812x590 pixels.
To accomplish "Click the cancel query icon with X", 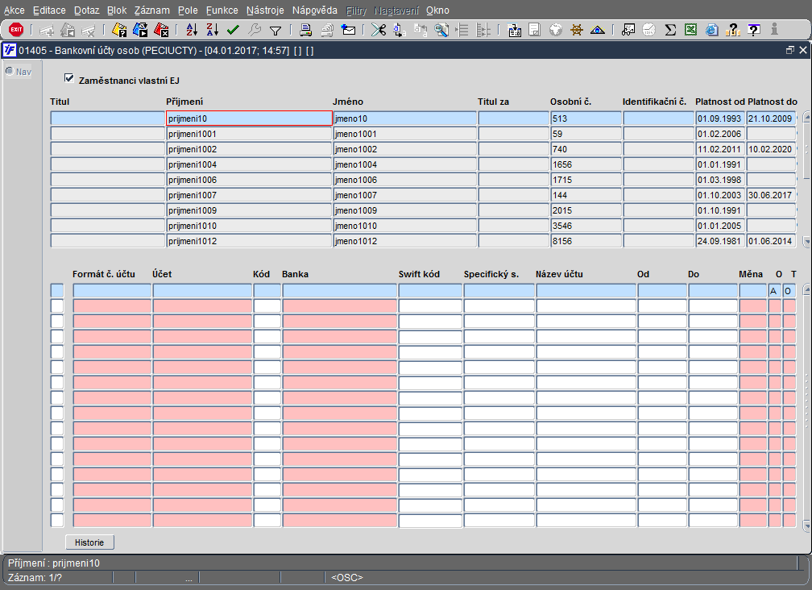I will (x=162, y=30).
